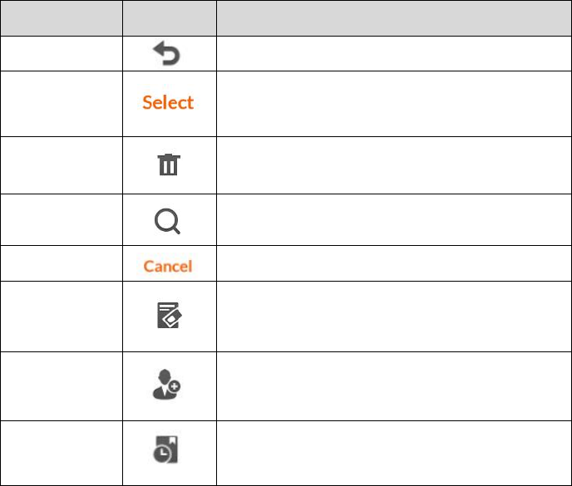Click the wide rightmost gray header cell

[393, 18]
